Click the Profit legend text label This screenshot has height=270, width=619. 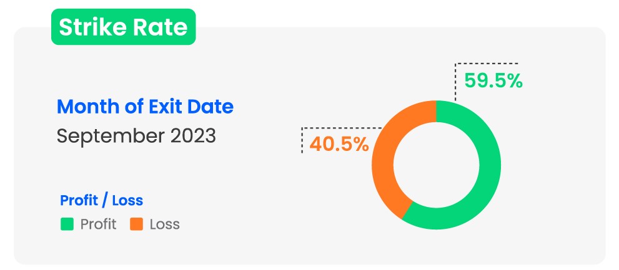(x=98, y=224)
